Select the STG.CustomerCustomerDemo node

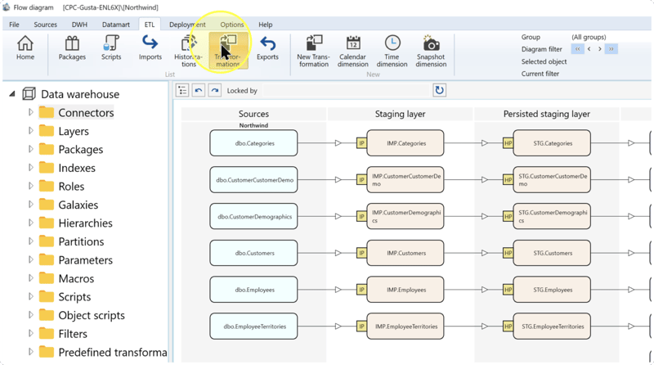[552, 180]
